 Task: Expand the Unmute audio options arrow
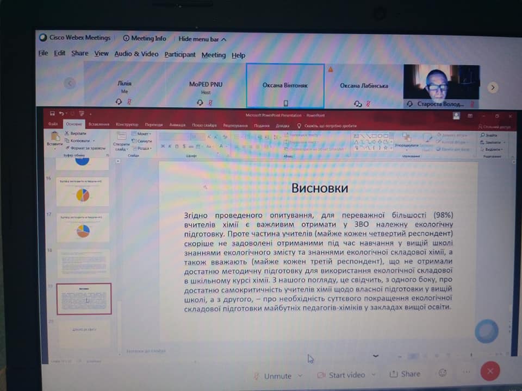300,375
